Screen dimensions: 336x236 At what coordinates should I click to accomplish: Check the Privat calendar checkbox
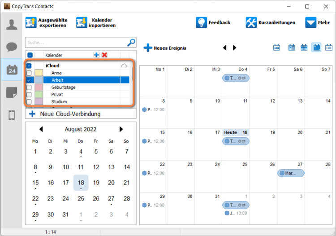[x=29, y=94]
